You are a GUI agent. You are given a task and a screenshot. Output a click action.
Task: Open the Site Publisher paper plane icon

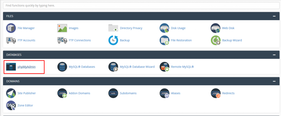coord(11,93)
